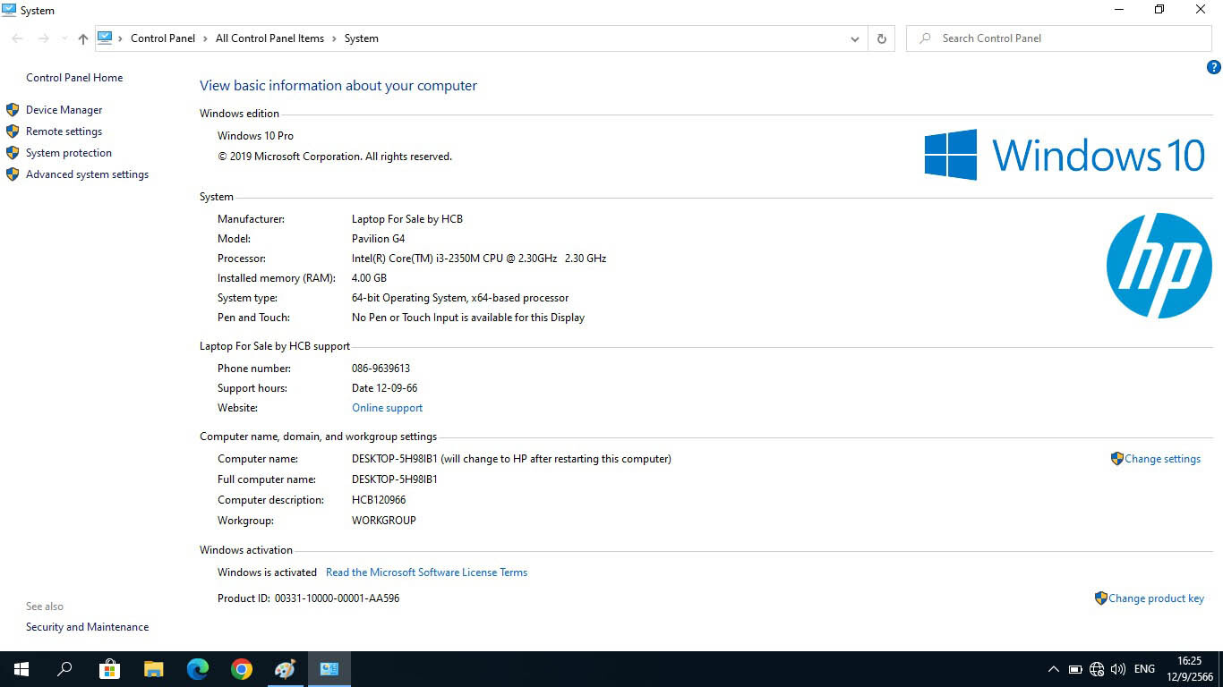Viewport: 1223px width, 687px height.
Task: Expand the chevron after All Control Panel Items
Action: 334,38
